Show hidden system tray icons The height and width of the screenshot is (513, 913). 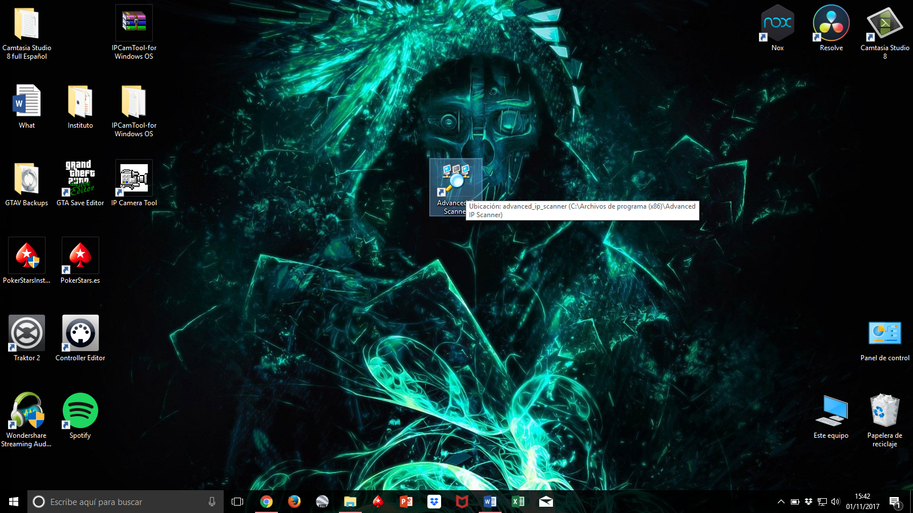pyautogui.click(x=781, y=502)
